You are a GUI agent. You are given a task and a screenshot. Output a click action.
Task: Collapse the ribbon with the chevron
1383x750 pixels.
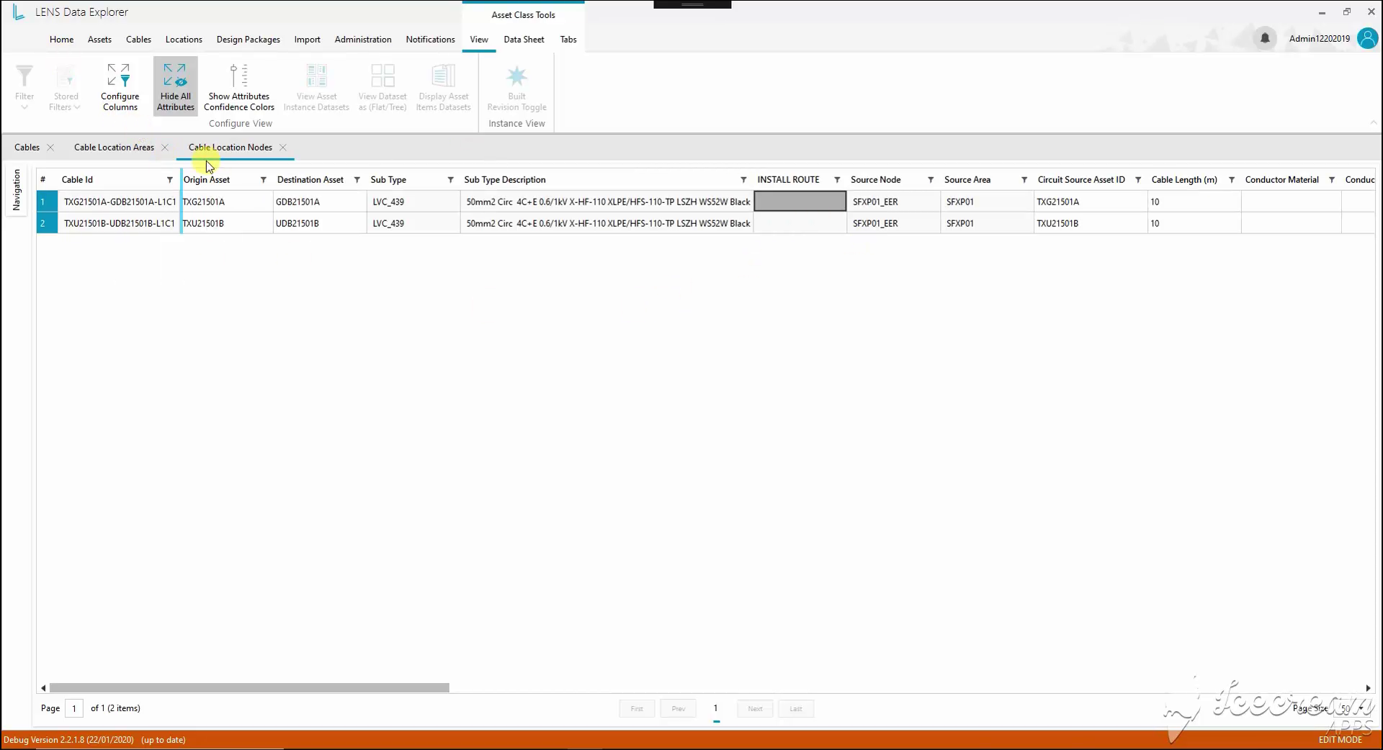tap(1373, 123)
